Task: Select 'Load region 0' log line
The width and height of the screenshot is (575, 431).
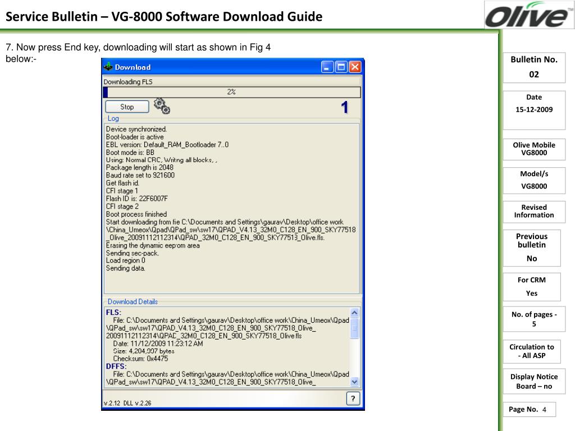Action: [126, 260]
